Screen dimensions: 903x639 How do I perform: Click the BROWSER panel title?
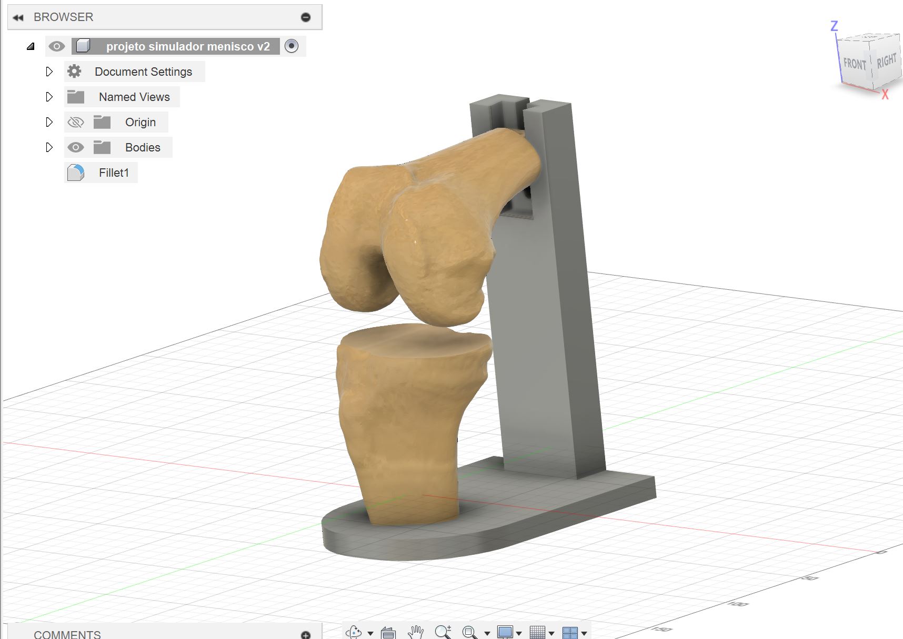[63, 17]
